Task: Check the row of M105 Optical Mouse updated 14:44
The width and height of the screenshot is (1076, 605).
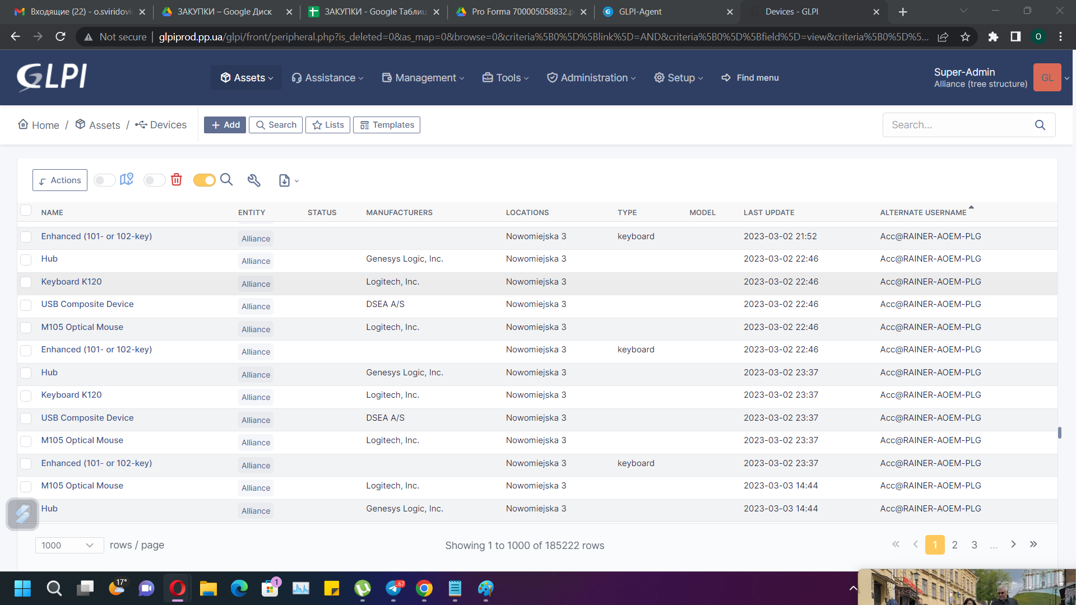Action: [26, 487]
